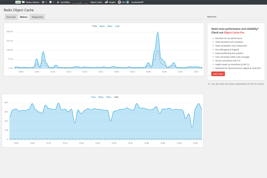
Task: Show Bytes metric on bottom chart
Action: pyautogui.click(x=101, y=97)
